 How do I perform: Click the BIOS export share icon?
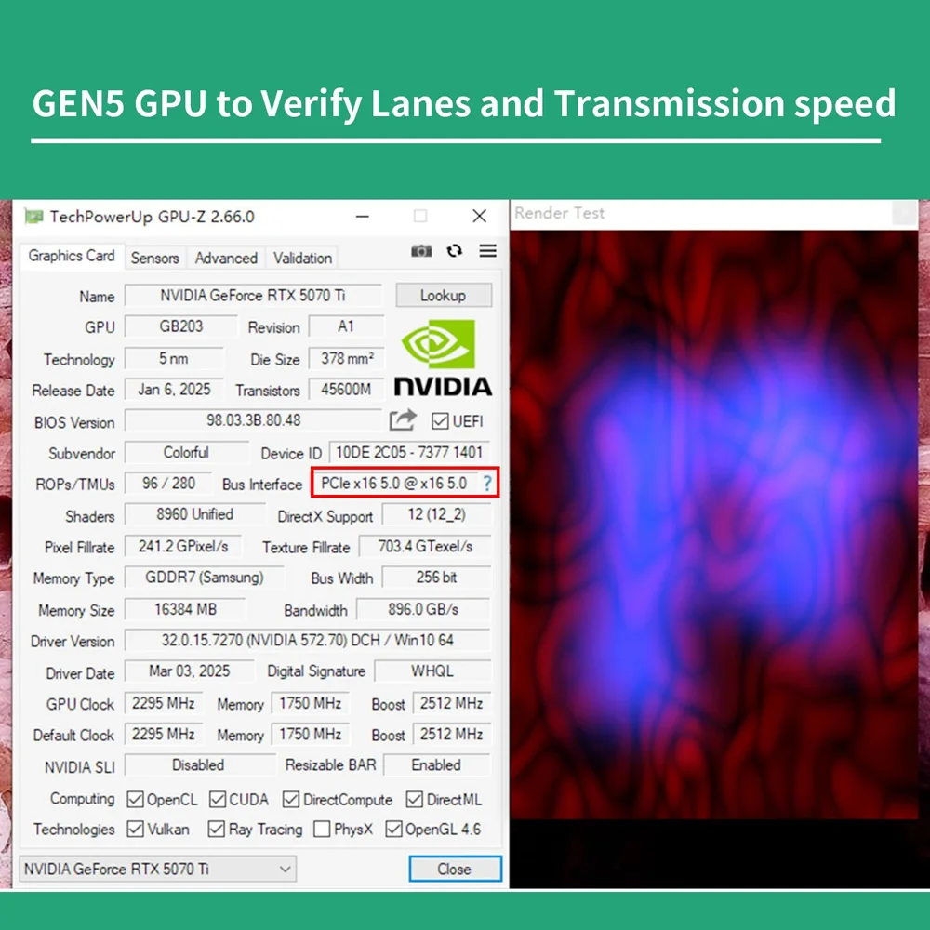click(x=403, y=420)
